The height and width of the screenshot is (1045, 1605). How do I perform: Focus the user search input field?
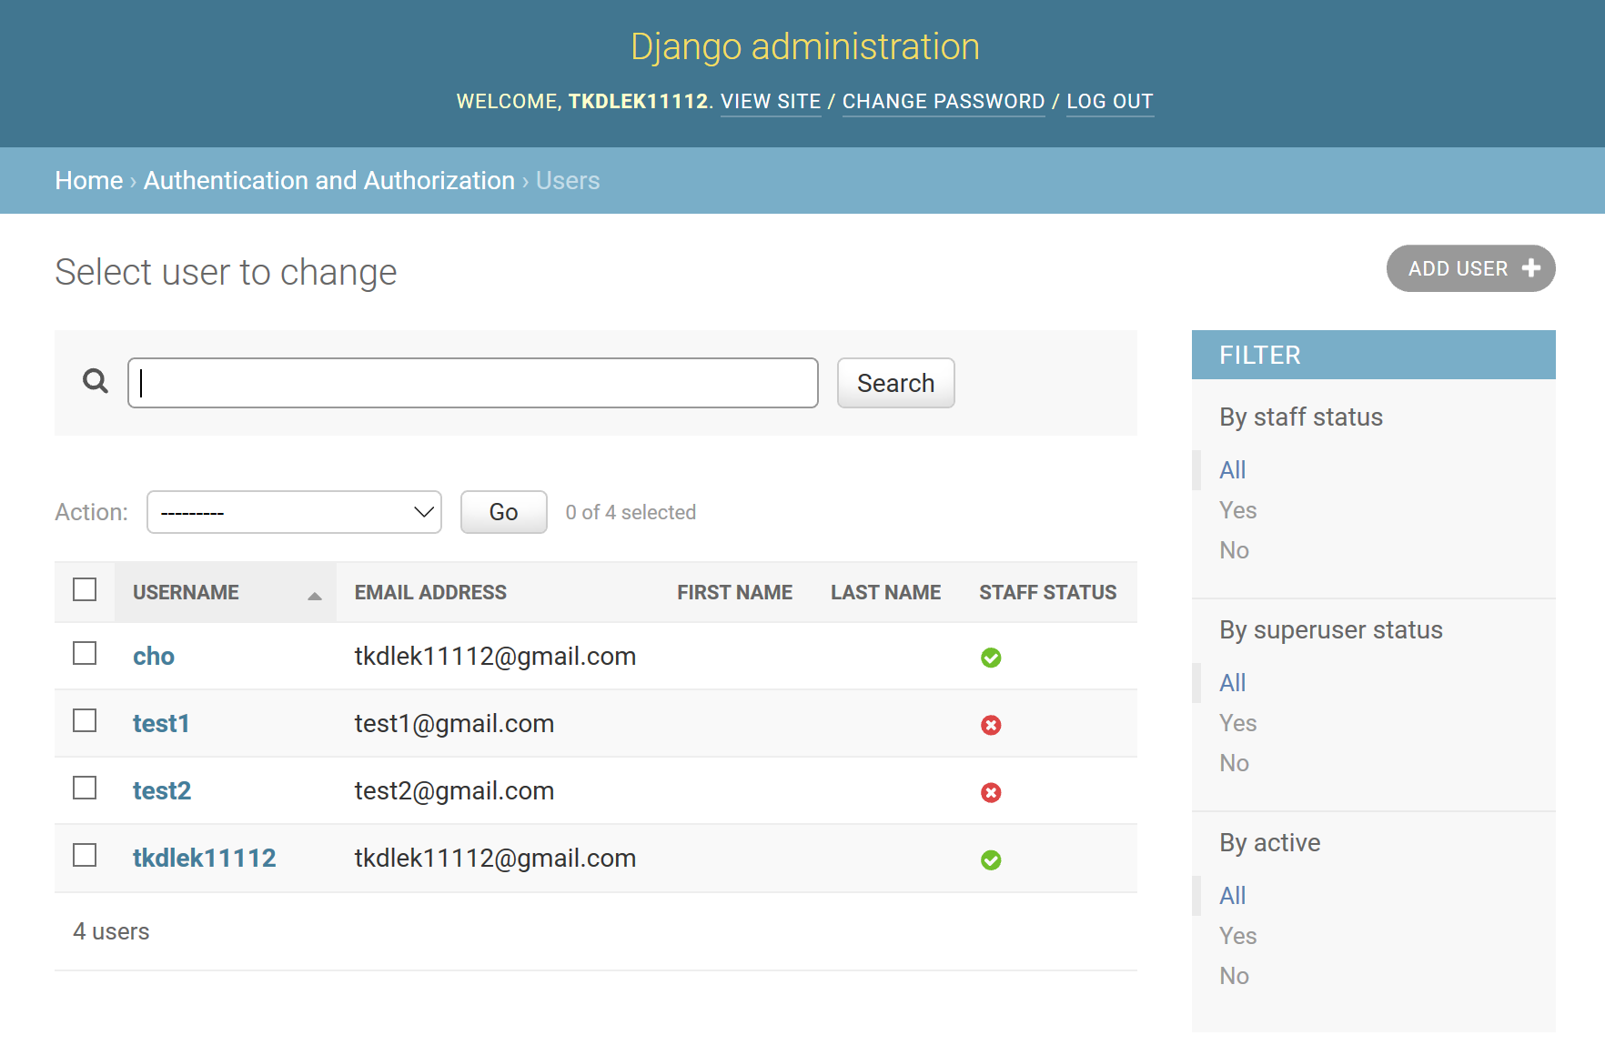pos(472,383)
